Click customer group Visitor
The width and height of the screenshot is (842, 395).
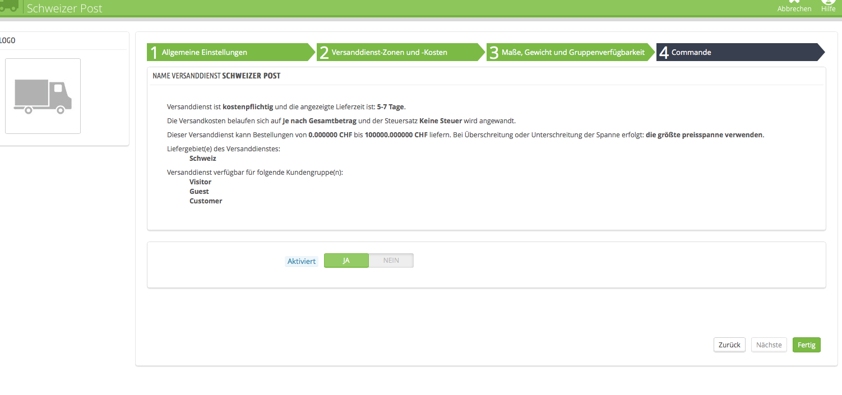(x=201, y=182)
